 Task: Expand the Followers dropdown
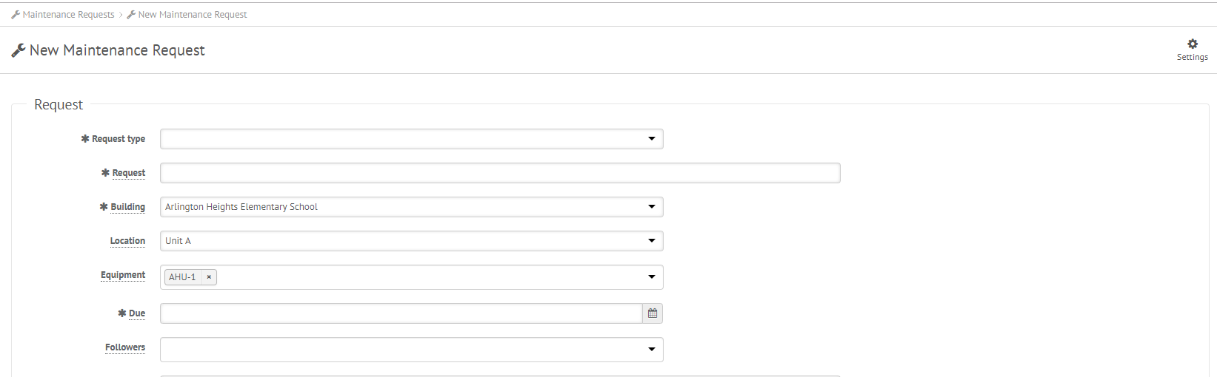point(412,350)
